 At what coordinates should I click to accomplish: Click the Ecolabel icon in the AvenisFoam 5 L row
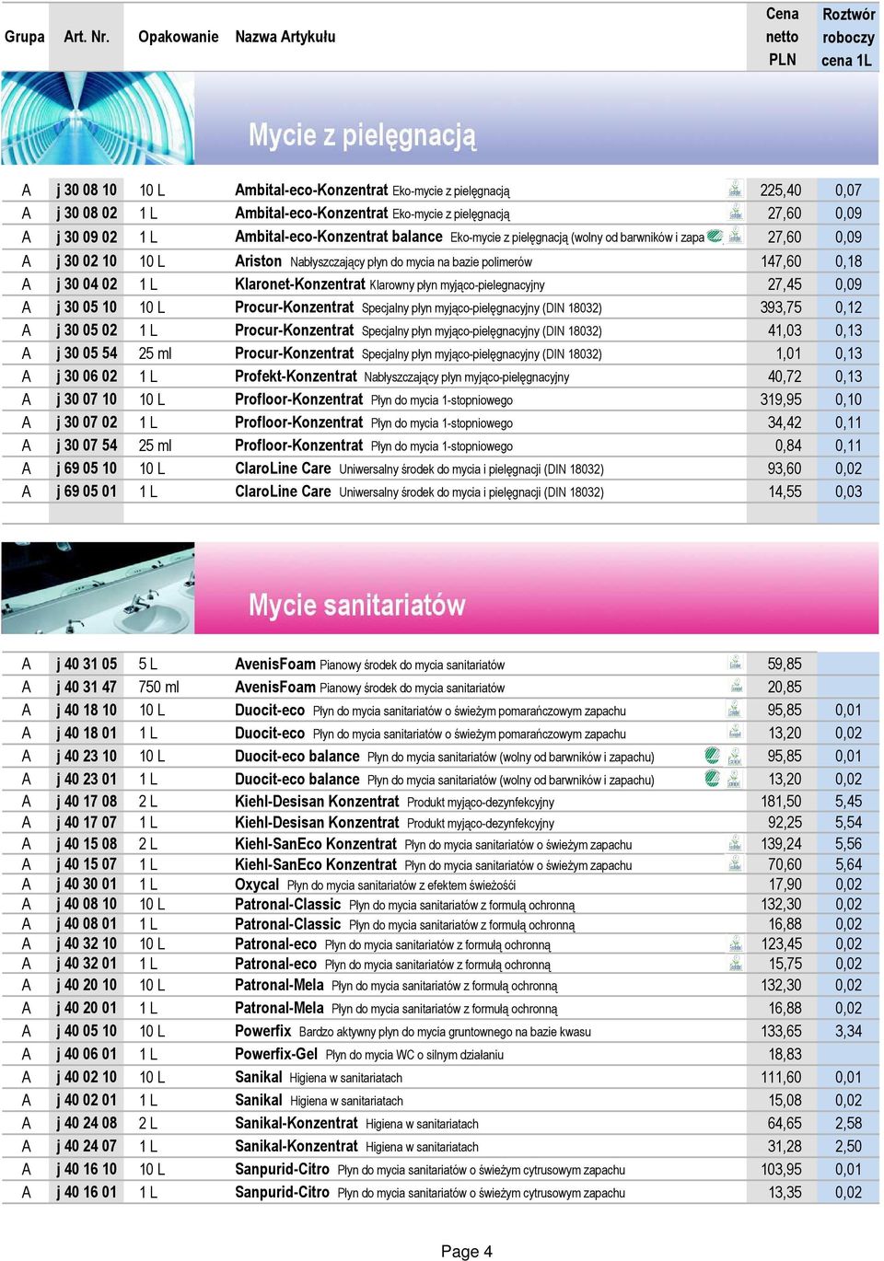[735, 663]
